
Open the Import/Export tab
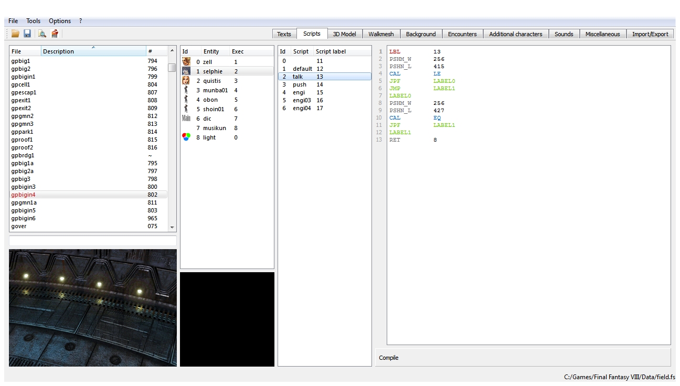(x=650, y=34)
